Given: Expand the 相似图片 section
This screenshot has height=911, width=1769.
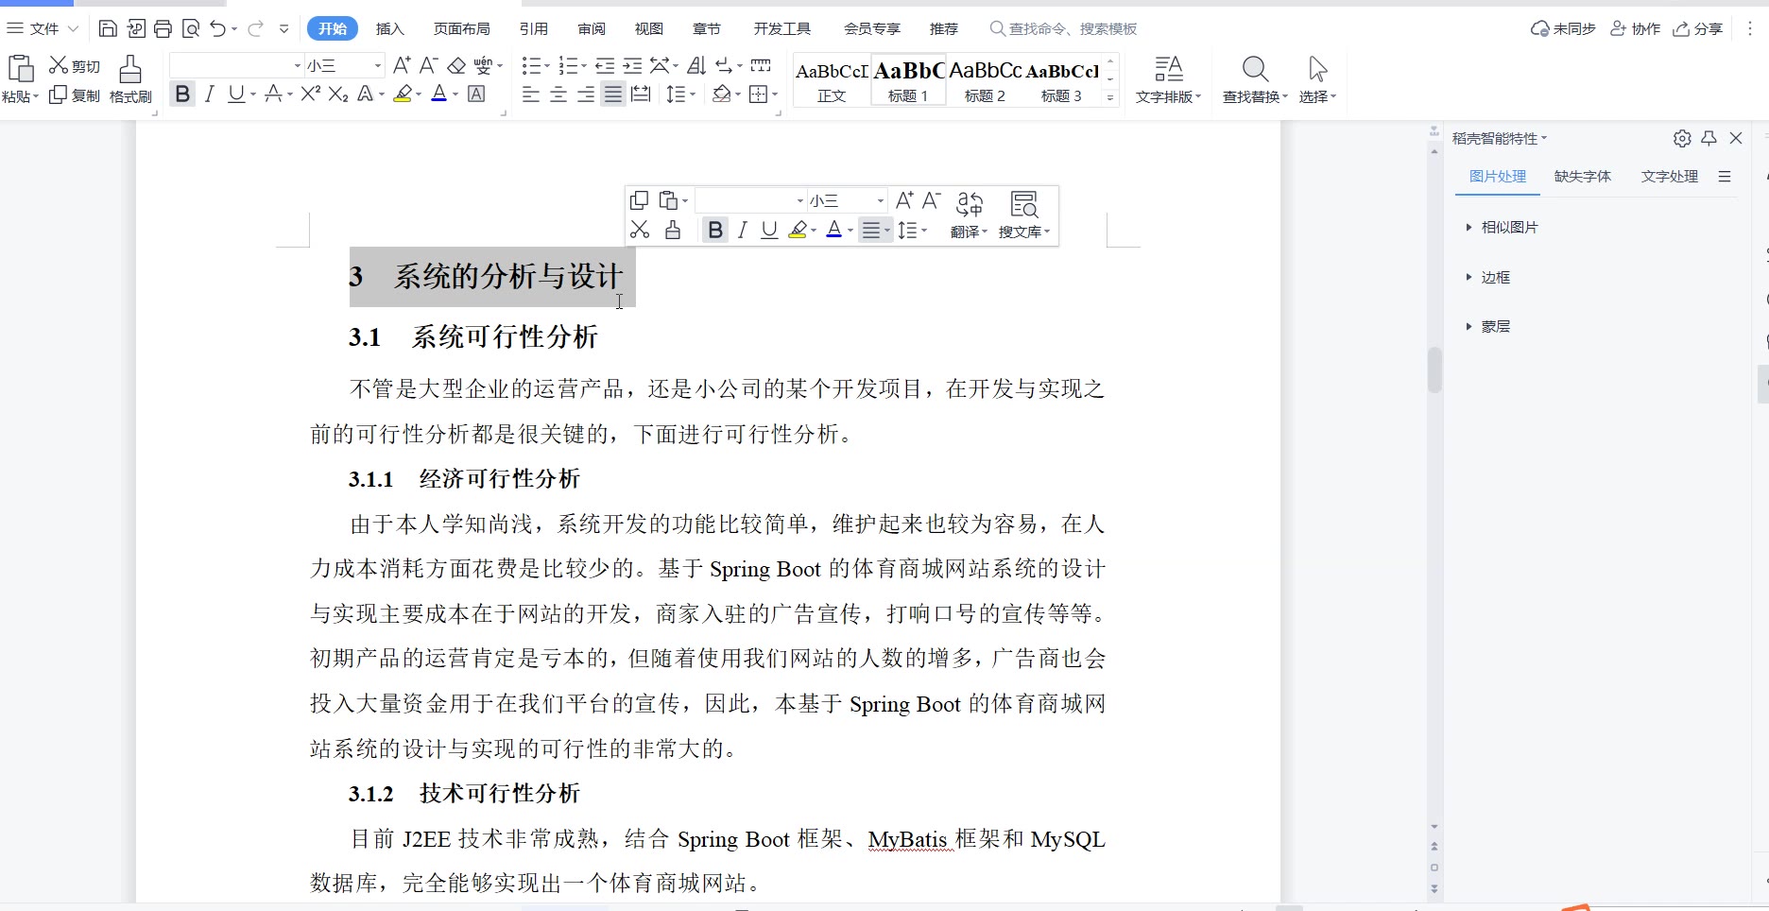Looking at the screenshot, I should pos(1508,228).
